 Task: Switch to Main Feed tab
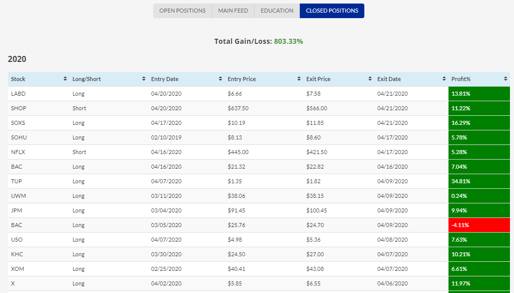point(233,11)
